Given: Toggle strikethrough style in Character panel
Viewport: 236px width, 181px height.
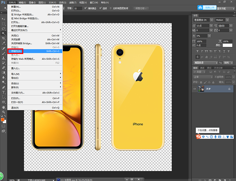Looking at the screenshot, I should pyautogui.click(x=228, y=51).
